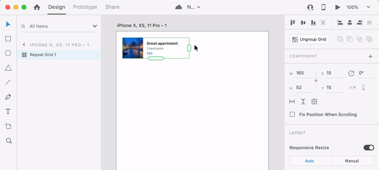Select the Artboard tool
Screen dimensions: 379x170
pos(8,126)
